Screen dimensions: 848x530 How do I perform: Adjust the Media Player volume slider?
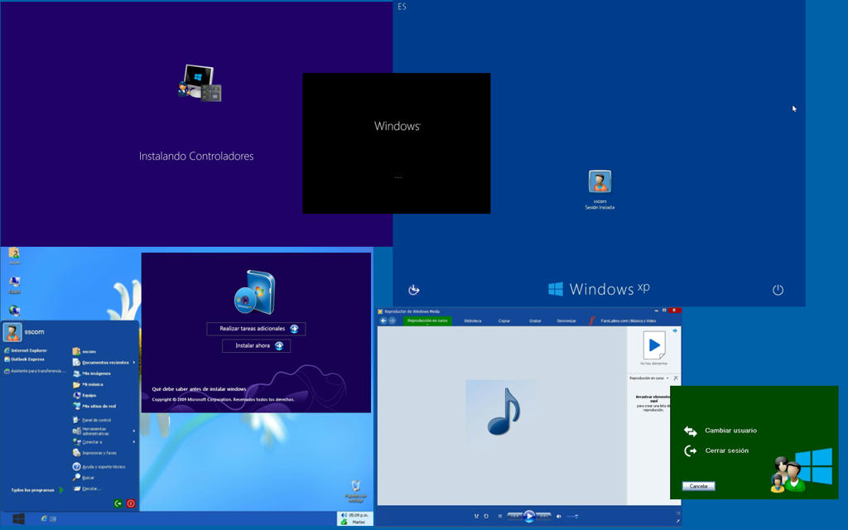(573, 517)
